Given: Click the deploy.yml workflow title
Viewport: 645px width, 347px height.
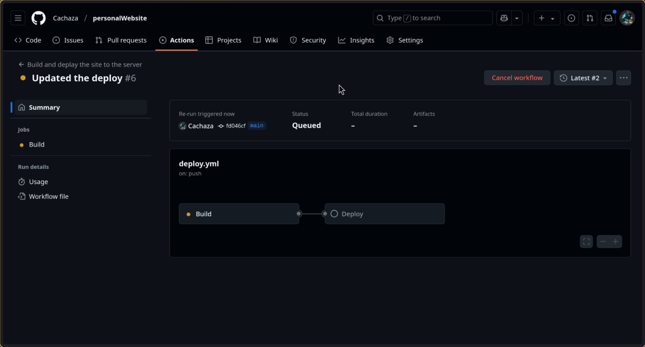Looking at the screenshot, I should (x=199, y=164).
